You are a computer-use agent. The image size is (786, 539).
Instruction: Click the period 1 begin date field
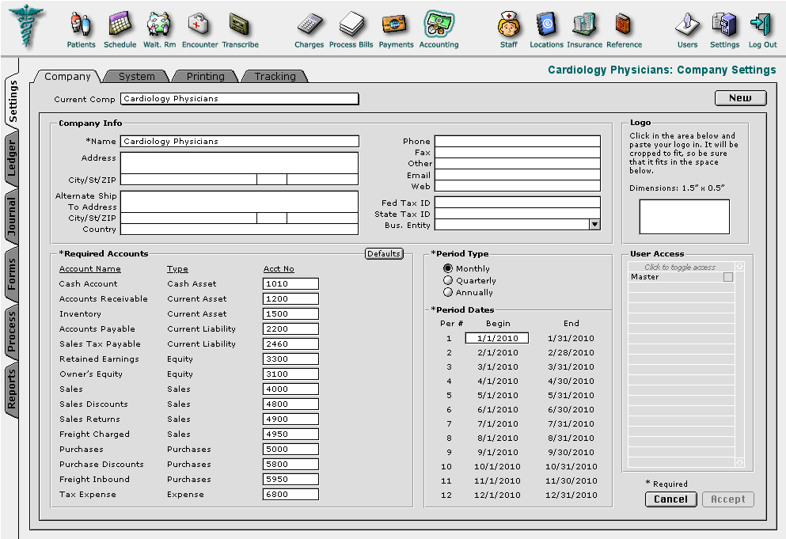pyautogui.click(x=497, y=339)
